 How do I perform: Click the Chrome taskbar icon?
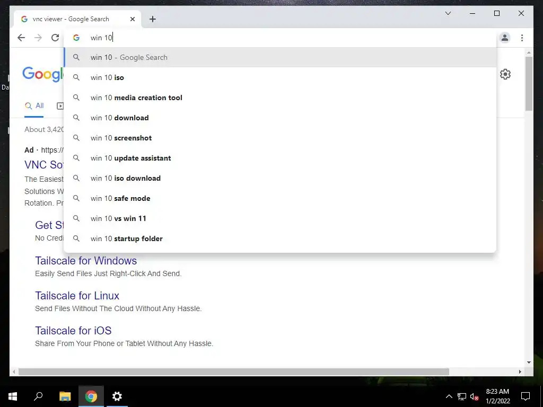pos(91,396)
